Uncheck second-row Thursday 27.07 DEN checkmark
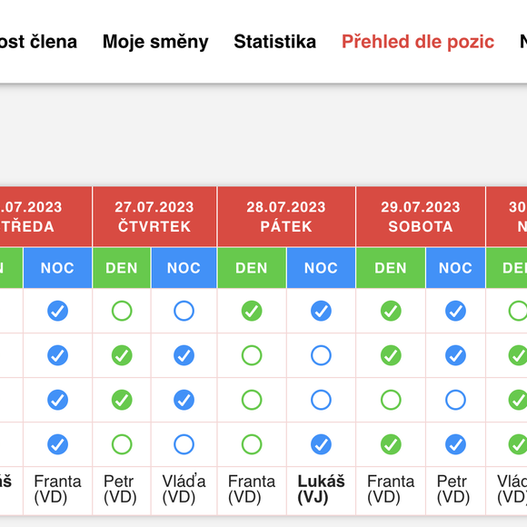Image resolution: width=527 pixels, height=527 pixels. click(122, 355)
